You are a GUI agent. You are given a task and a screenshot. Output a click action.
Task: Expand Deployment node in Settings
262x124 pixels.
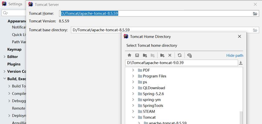click(x=9, y=116)
